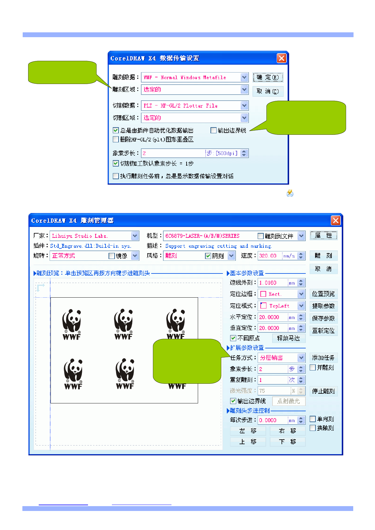Image resolution: width=375 pixels, height=530 pixels.
Task: Uncheck the 不回原点 checkbox
Action: pyautogui.click(x=233, y=338)
